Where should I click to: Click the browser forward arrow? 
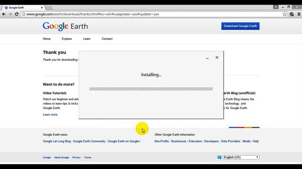[10, 14]
